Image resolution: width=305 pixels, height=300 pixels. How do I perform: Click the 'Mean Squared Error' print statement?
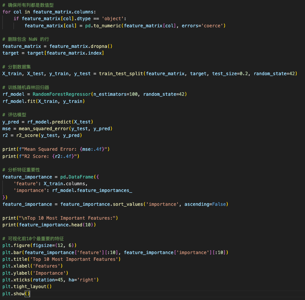56,149
